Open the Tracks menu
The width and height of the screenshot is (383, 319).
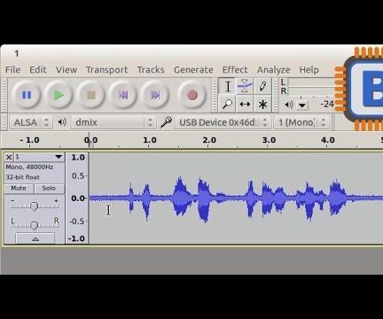pos(151,70)
